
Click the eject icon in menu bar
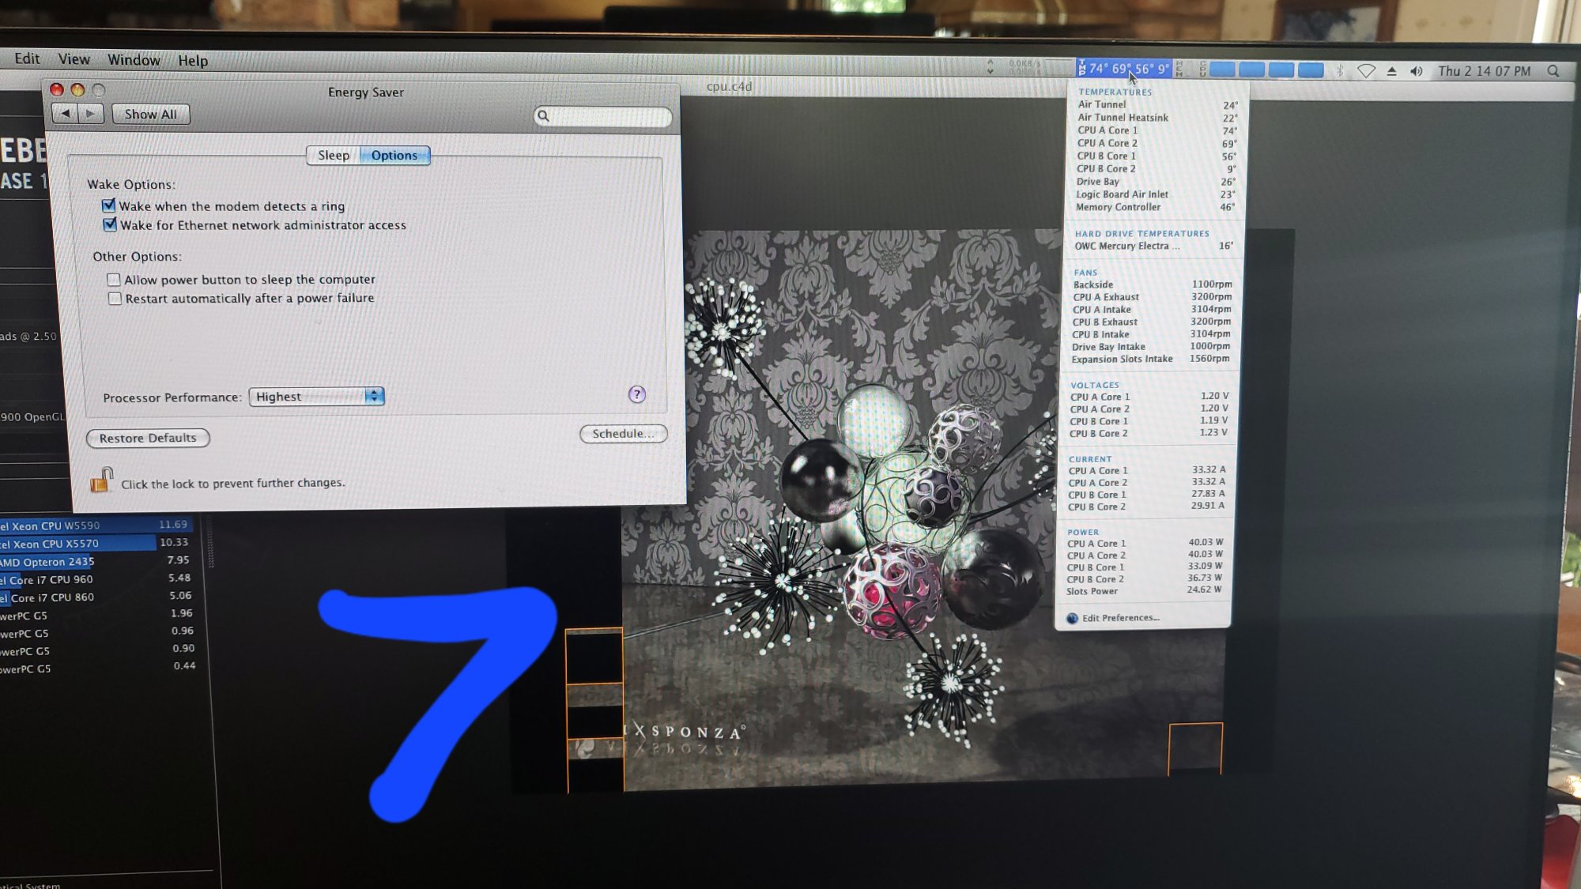pyautogui.click(x=1392, y=71)
